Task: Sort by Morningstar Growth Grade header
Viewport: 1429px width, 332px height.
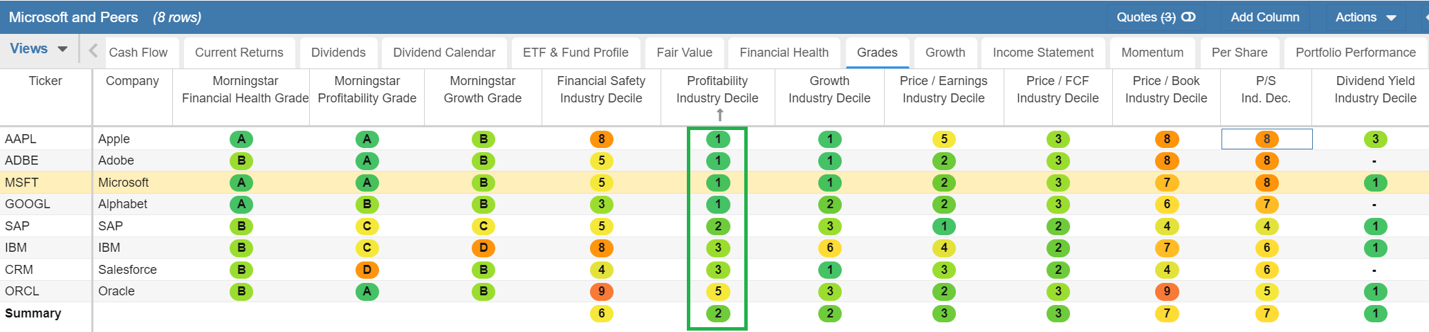Action: coord(483,89)
